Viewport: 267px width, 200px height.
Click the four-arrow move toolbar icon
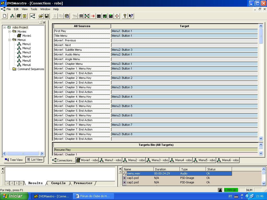pyautogui.click(x=117, y=16)
